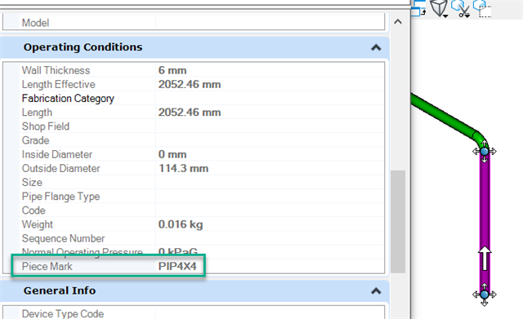Collapse the General Info section
523x319 pixels.
(376, 291)
